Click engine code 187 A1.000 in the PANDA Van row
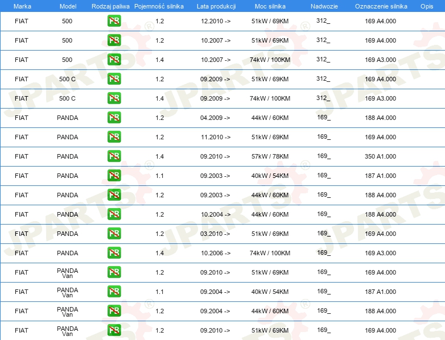The width and height of the screenshot is (445, 340). pyautogui.click(x=380, y=292)
